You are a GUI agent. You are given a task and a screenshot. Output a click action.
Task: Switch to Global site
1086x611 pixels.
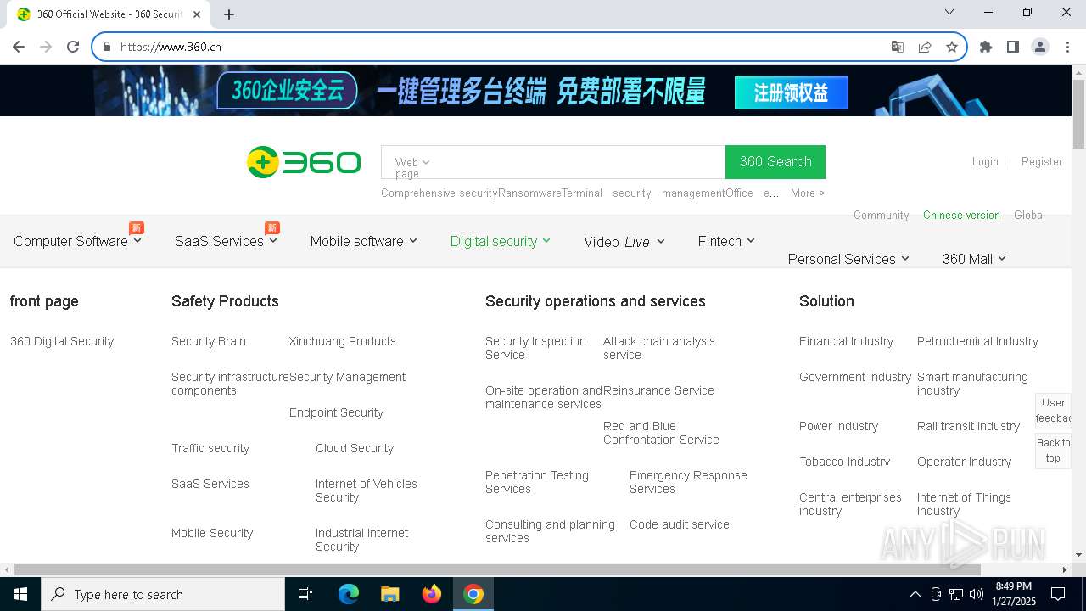click(x=1029, y=215)
